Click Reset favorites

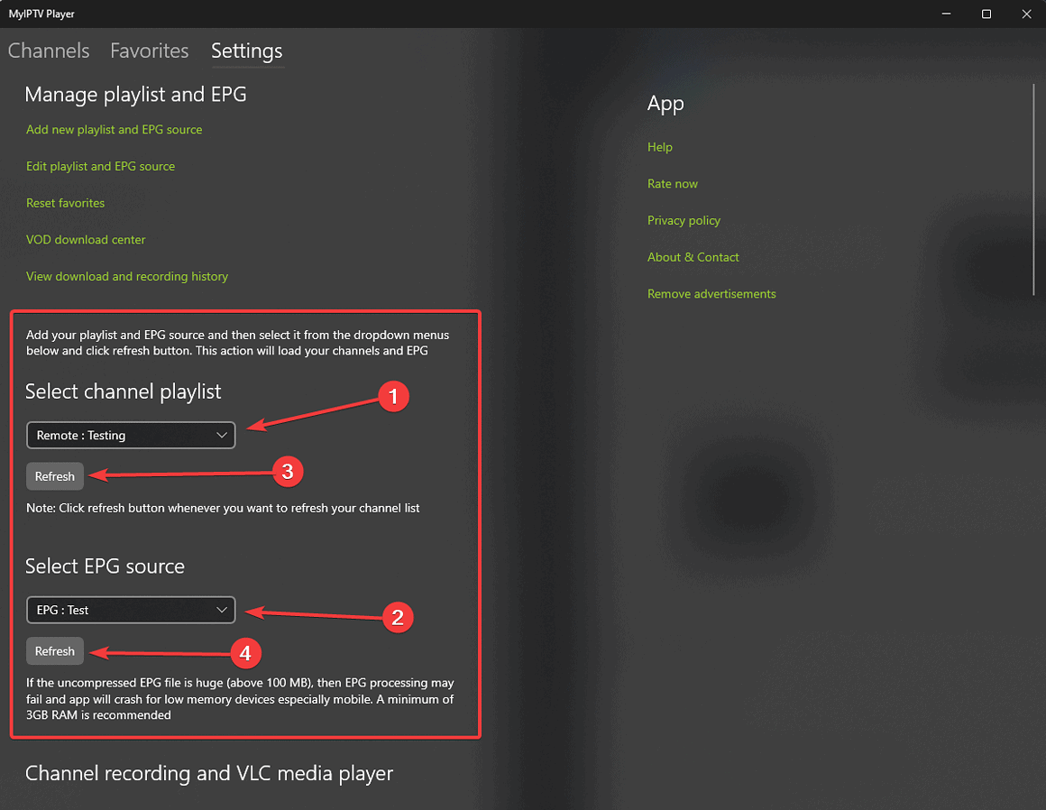[x=65, y=202]
